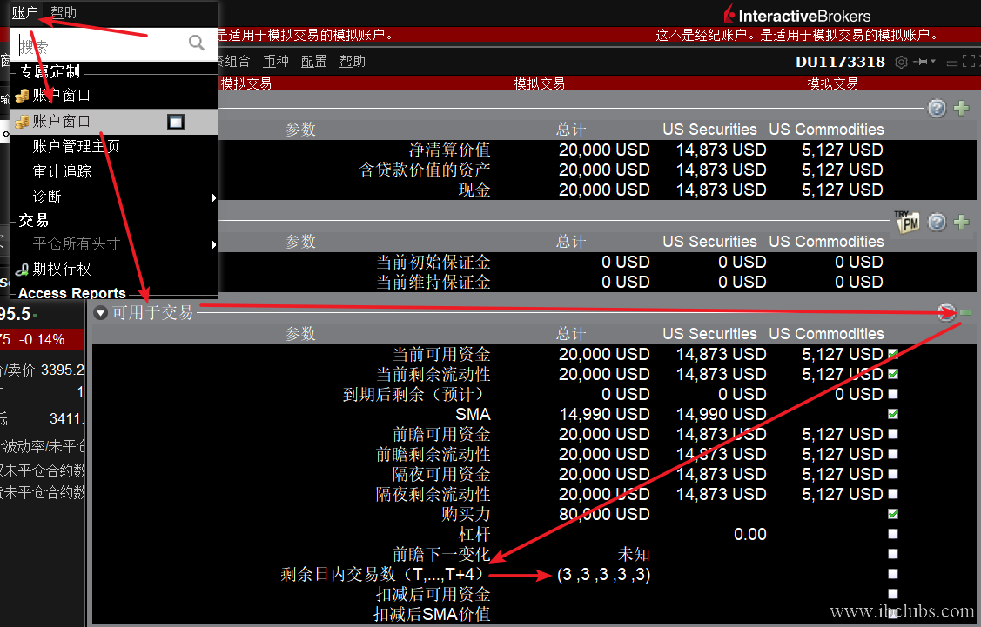
Task: Click the US Commodities header in the top table
Action: 826,130
